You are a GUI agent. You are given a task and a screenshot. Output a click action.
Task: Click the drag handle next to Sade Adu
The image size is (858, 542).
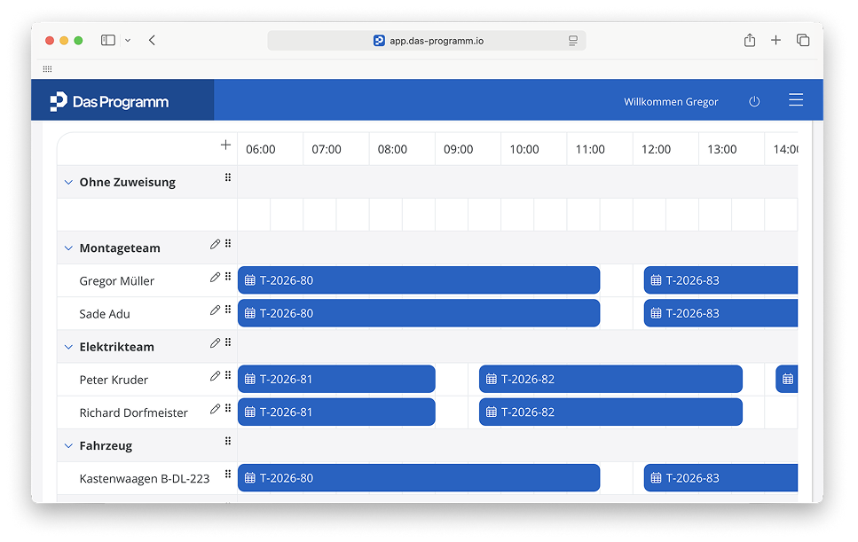click(228, 310)
